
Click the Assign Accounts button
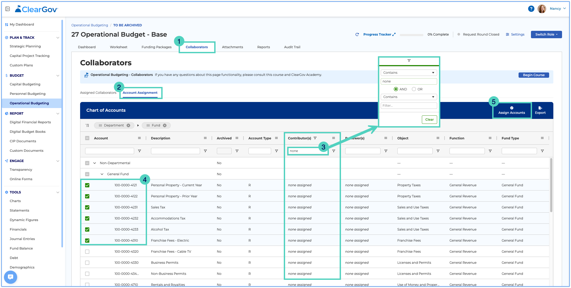(x=511, y=110)
